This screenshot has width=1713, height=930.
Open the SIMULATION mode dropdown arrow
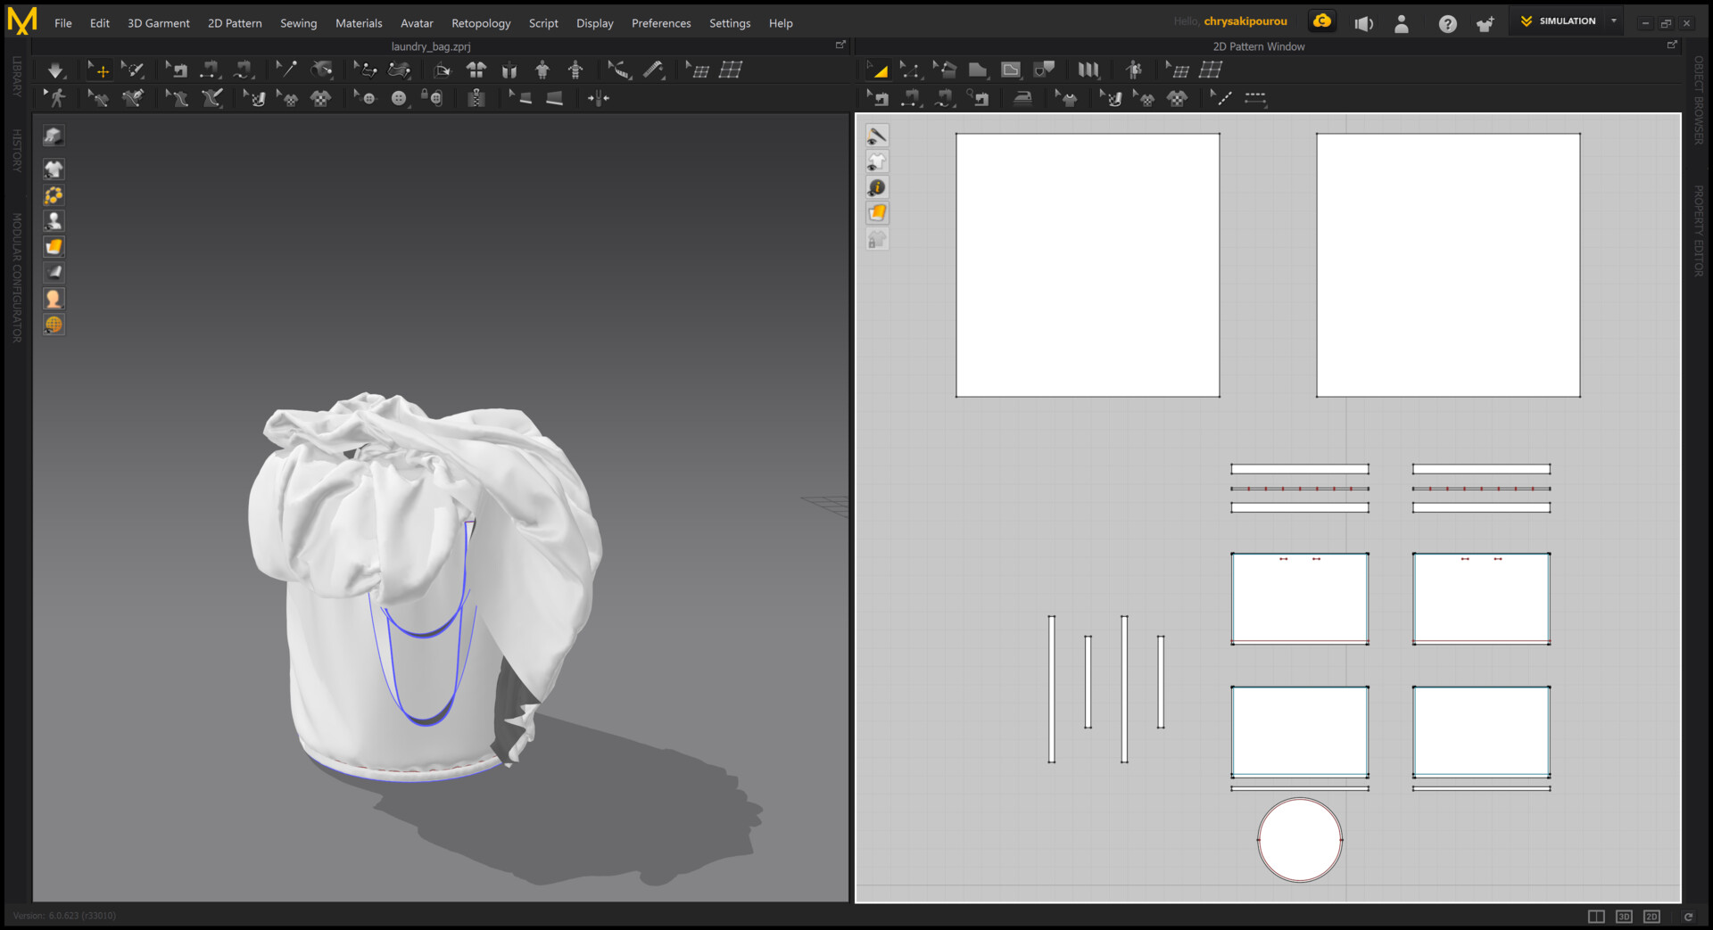1613,21
